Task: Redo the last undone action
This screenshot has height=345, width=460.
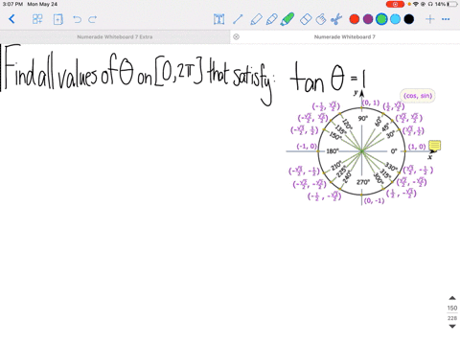Action: [x=93, y=19]
